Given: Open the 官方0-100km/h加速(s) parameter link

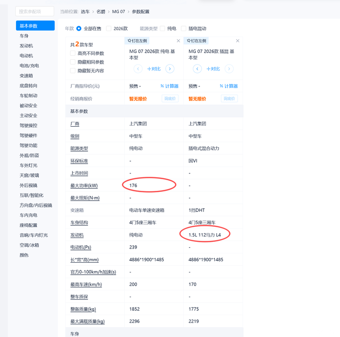Looking at the screenshot, I should [93, 272].
